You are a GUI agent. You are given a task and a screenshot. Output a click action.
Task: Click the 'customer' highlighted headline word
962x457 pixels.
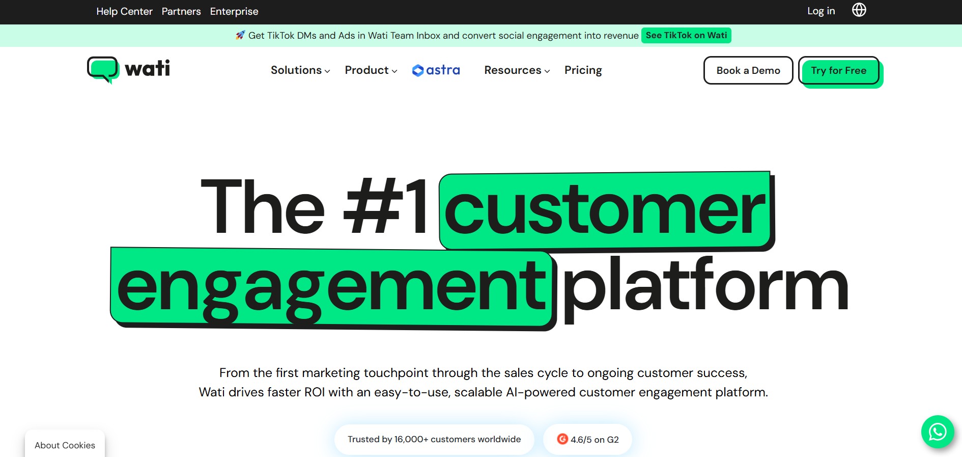(x=606, y=210)
